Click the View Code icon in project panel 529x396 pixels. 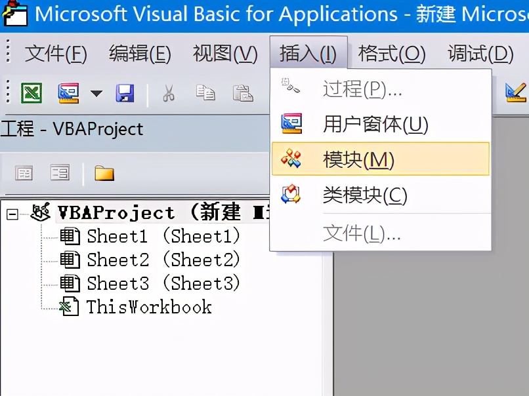tap(24, 173)
